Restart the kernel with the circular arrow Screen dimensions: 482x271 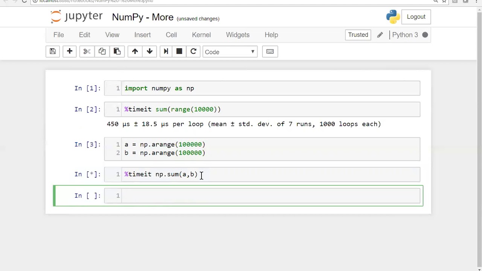pos(193,52)
